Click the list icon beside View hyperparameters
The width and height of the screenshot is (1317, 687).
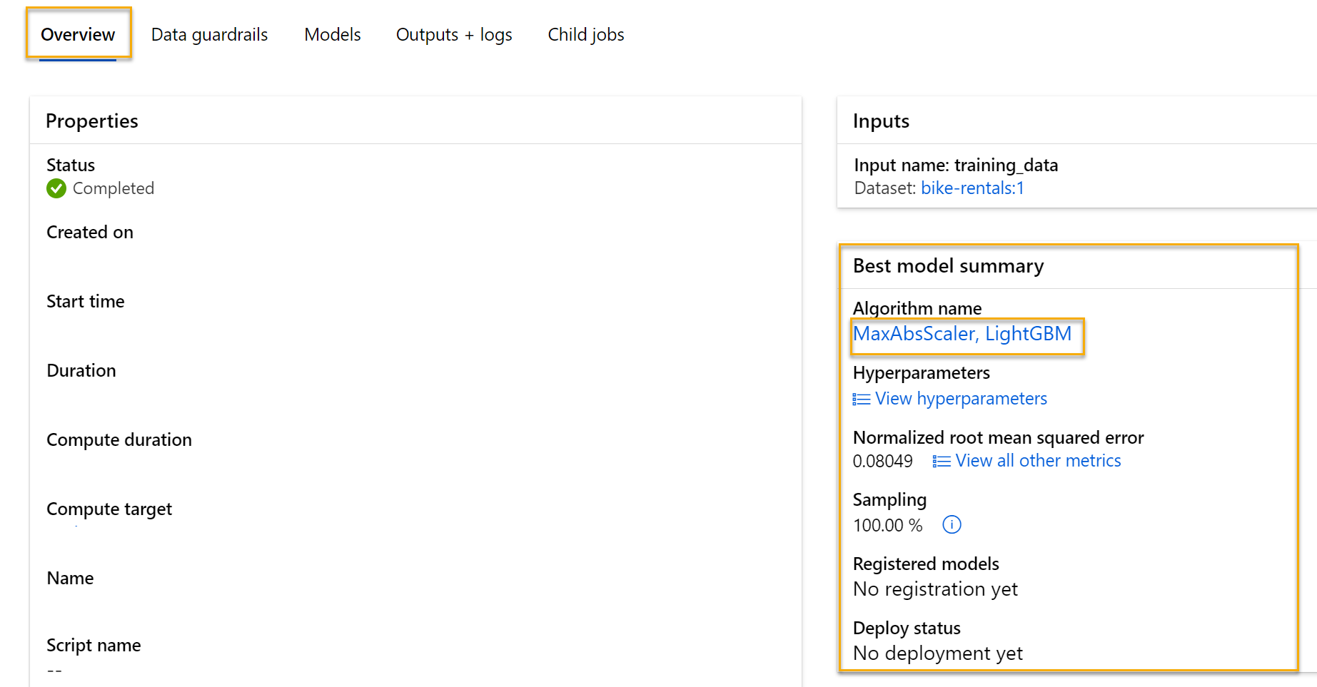[x=862, y=400]
